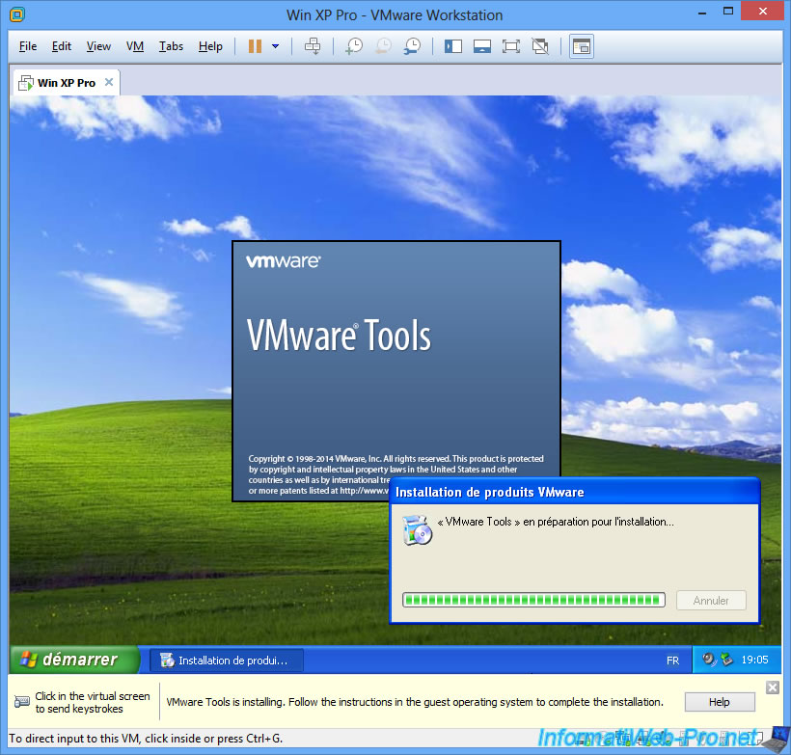This screenshot has width=791, height=755.
Task: Click 'VMware Tools is installing' message text
Action: 415,702
